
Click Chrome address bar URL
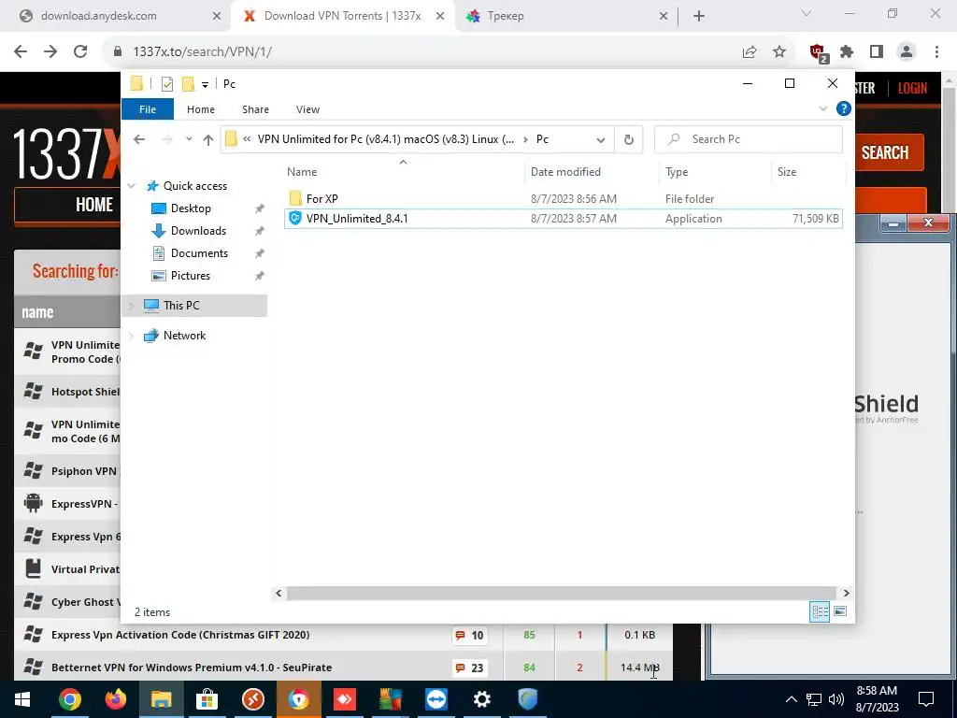coord(202,51)
